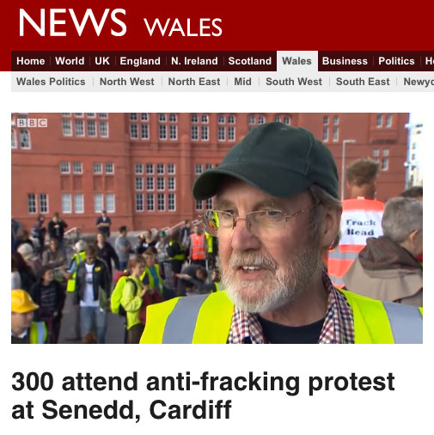The image size is (434, 435).
Task: Go to the Home tab
Action: (x=31, y=61)
